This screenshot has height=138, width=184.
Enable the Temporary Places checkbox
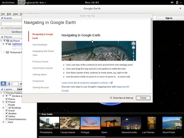point(4,52)
